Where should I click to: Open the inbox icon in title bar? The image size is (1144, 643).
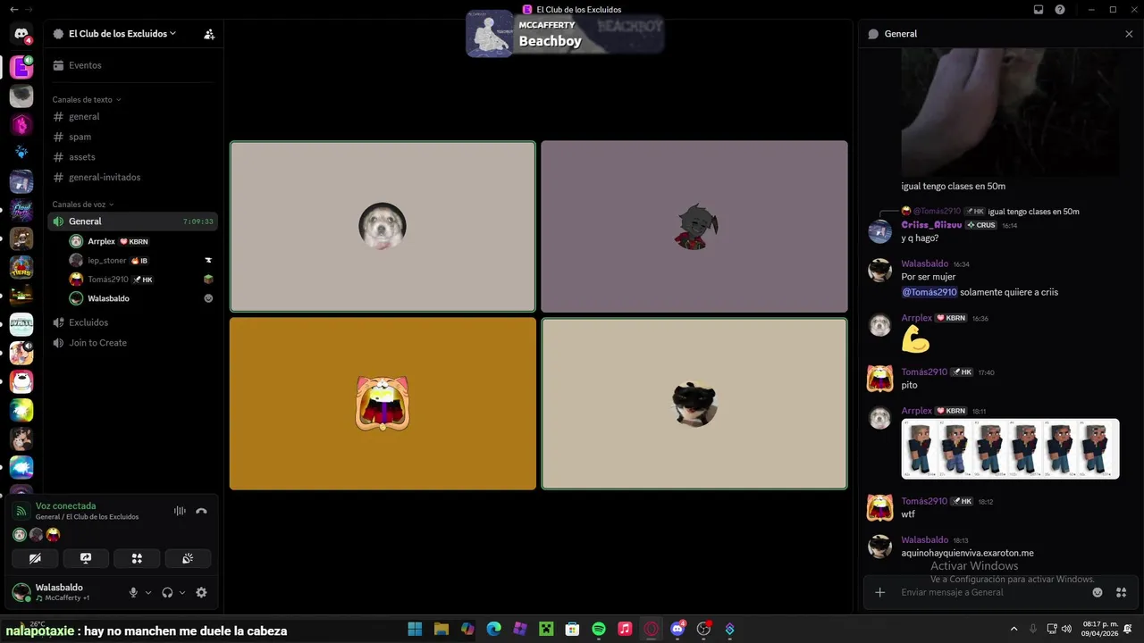tap(1039, 9)
